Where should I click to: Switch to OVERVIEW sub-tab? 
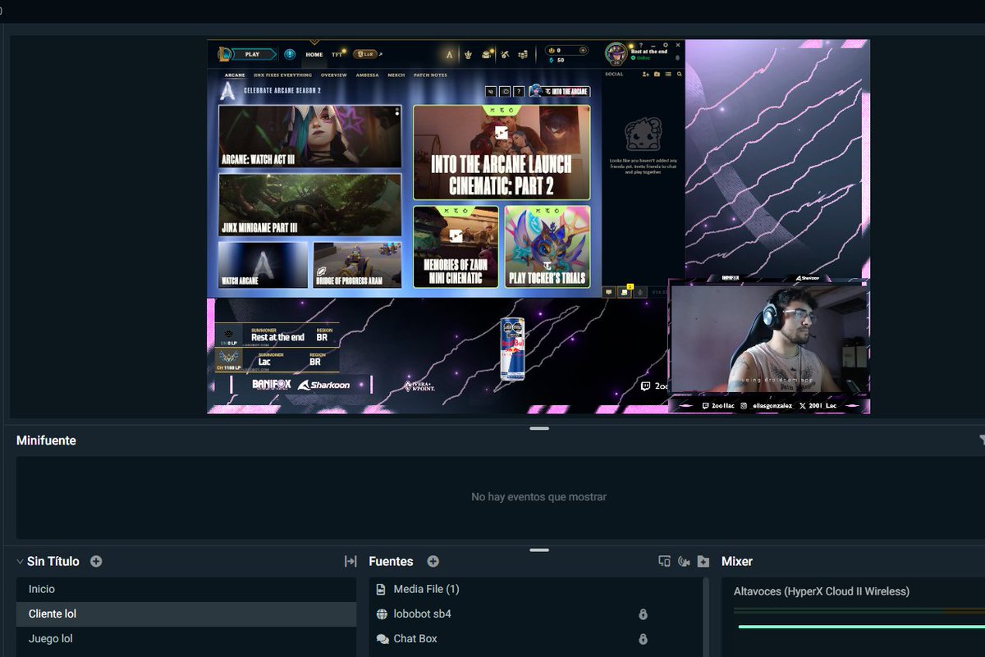click(333, 75)
